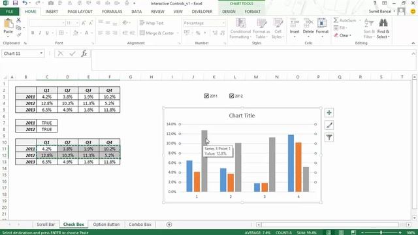Click the Format cells icon
This screenshot has width=418, height=235.
click(322, 23)
